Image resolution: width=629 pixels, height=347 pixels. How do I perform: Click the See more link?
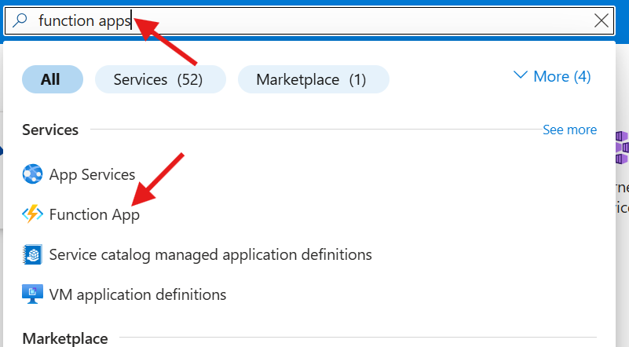click(569, 130)
